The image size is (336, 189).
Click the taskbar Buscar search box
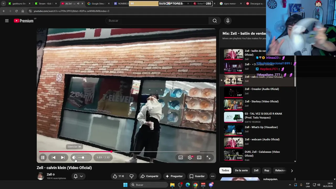tap(149, 185)
